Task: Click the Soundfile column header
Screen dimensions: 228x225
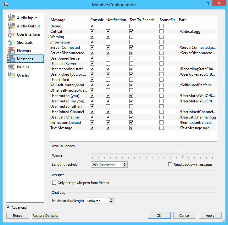Action: pos(168,20)
